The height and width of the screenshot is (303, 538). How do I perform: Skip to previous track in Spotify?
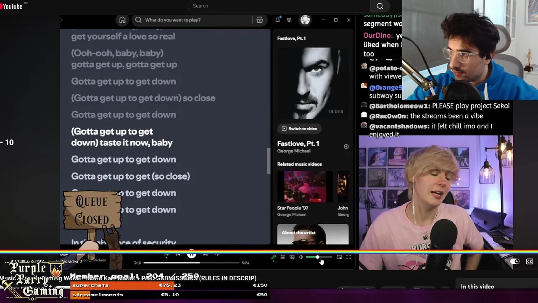point(178,254)
